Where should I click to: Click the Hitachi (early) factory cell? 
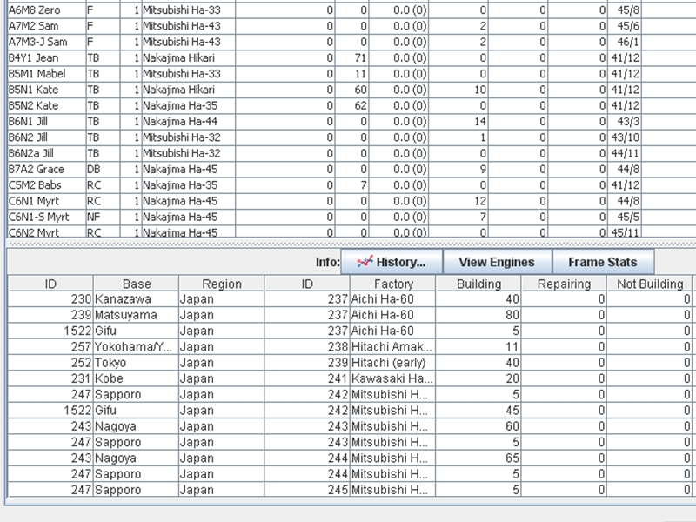pyautogui.click(x=393, y=363)
